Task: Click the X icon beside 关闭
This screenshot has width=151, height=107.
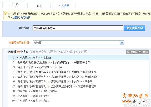Action: pos(128,52)
